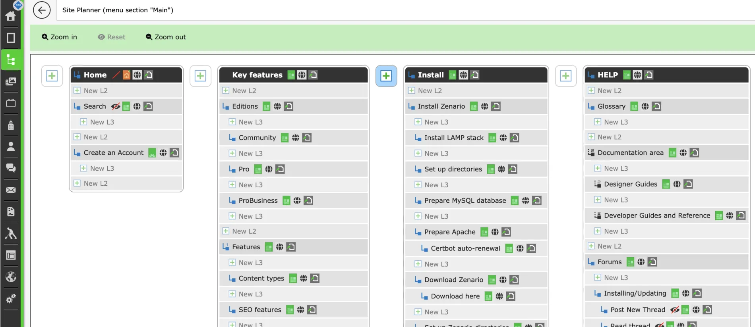Click green content icon beside Forums
755x327 pixels.
[630, 262]
